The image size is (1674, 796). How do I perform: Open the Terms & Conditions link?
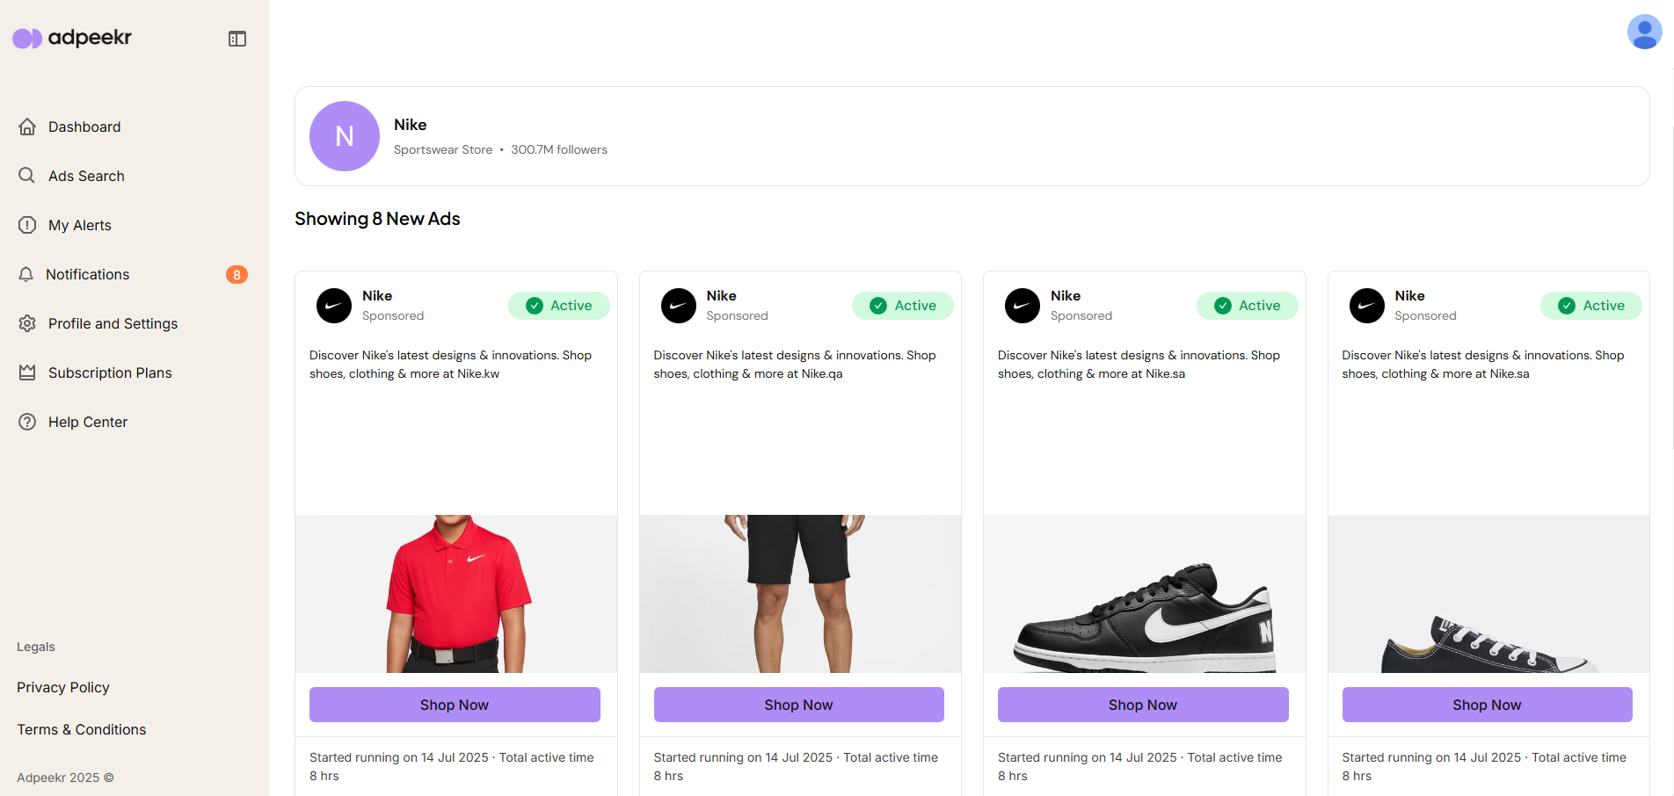tap(82, 729)
